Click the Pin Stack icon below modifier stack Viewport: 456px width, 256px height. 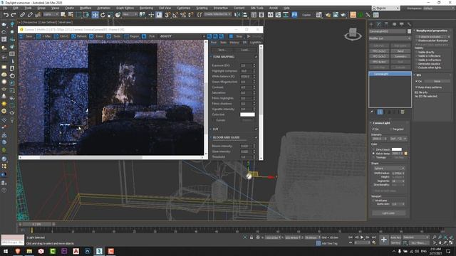pos(372,112)
